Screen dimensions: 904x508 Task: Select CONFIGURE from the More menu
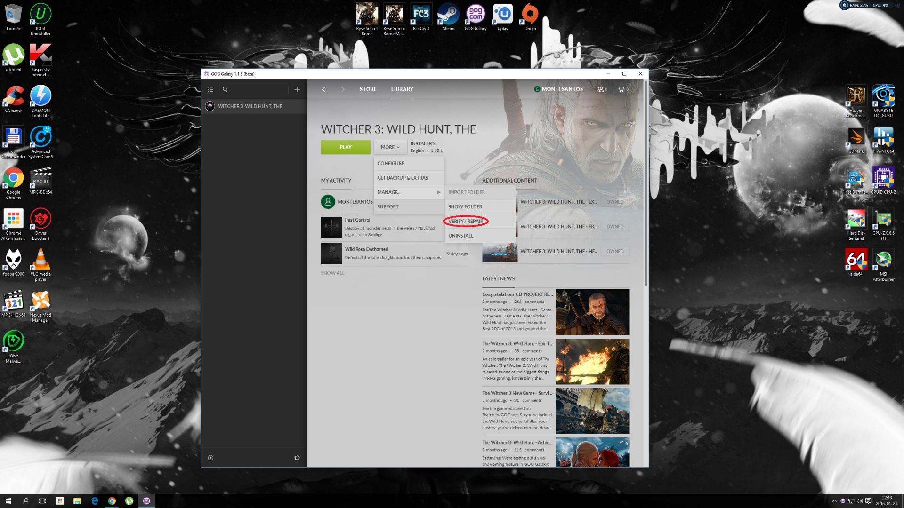(409, 163)
